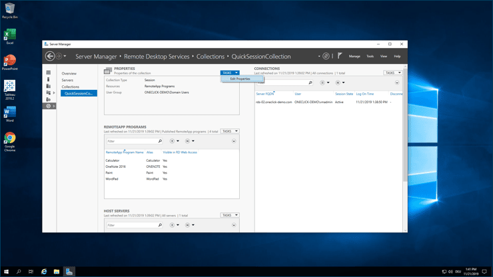Go to the Overview page
493x277 pixels.
(x=69, y=73)
